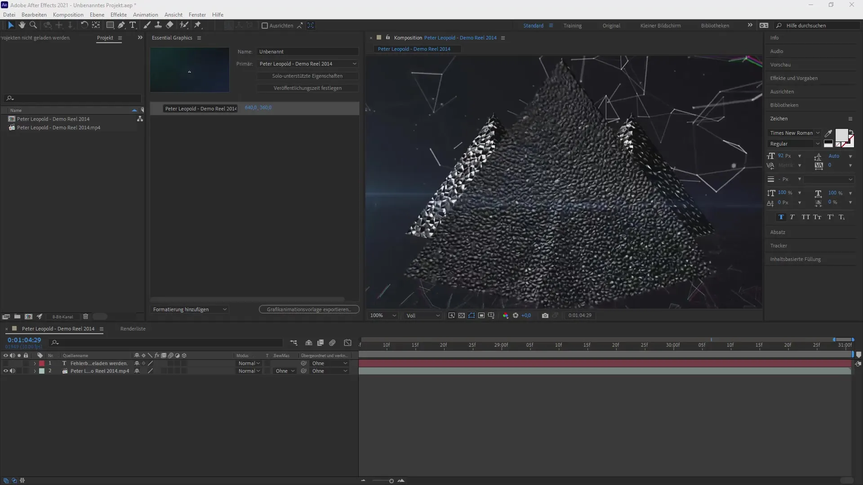This screenshot has height=485, width=863.
Task: Toggle all caps in Zeichen panel
Action: tap(805, 217)
